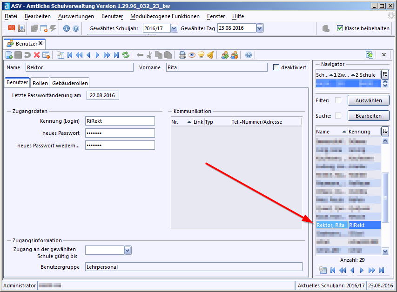Enable the Filter checkbox in Navigator
Viewport: 397px width, 292px height.
pyautogui.click(x=338, y=100)
